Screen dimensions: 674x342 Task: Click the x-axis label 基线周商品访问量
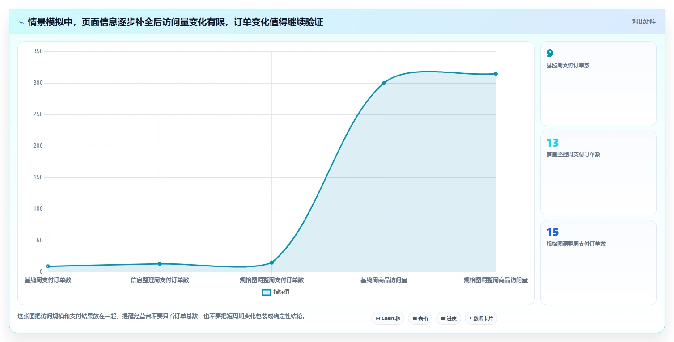click(x=384, y=280)
